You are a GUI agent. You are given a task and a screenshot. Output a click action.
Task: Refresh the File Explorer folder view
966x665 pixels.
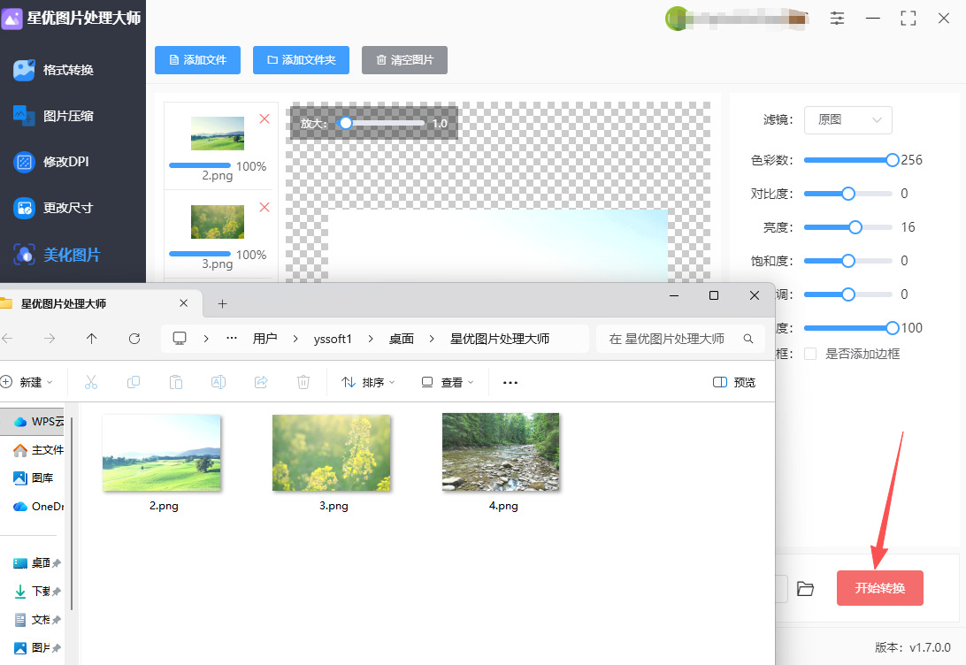tap(134, 339)
